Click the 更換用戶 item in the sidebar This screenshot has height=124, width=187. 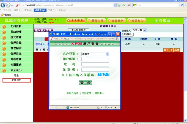click(16, 80)
